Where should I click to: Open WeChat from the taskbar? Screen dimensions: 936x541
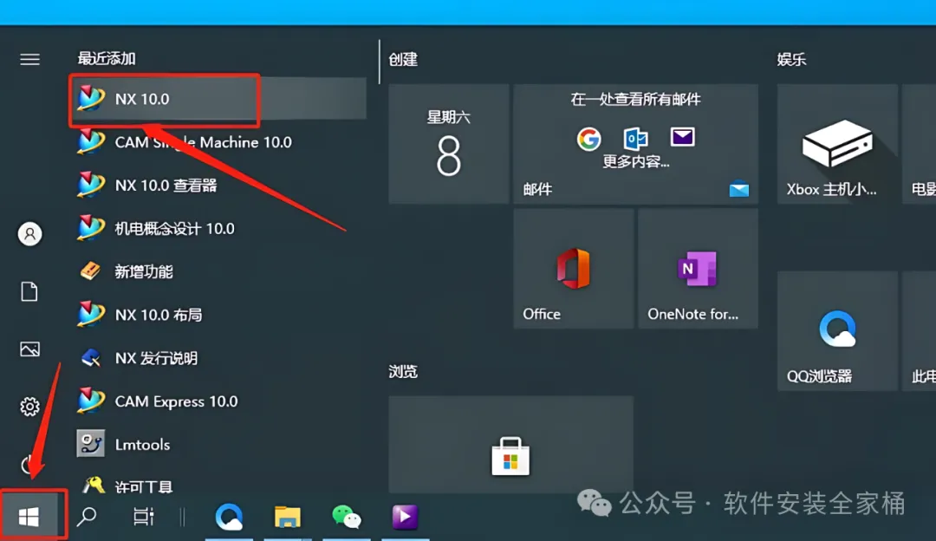click(346, 517)
